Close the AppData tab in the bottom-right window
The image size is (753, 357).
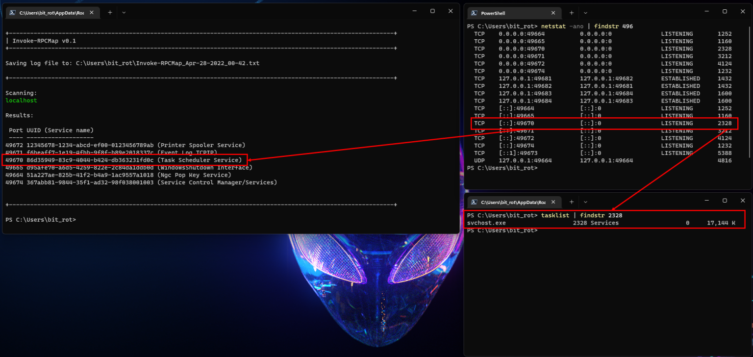553,201
